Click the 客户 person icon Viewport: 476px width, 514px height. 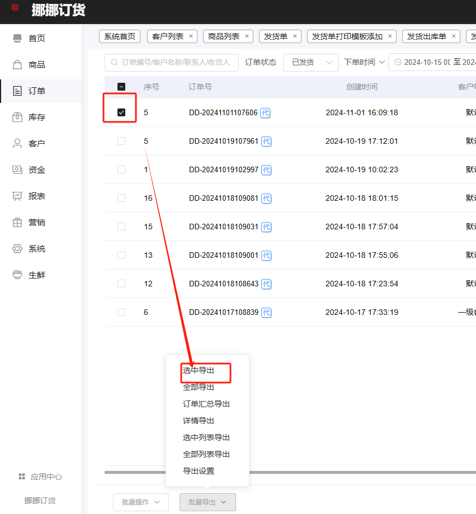17,143
